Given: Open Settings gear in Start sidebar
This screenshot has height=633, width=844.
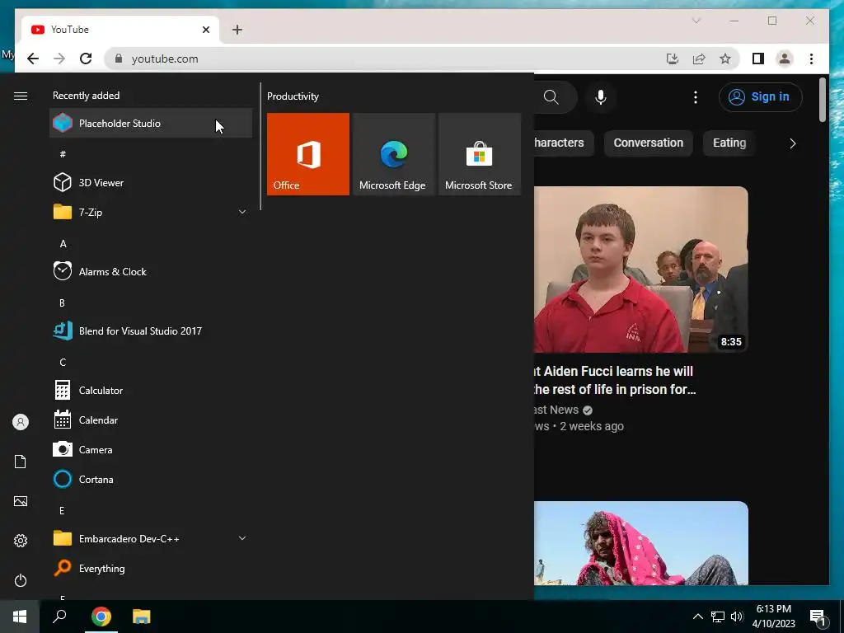Looking at the screenshot, I should tap(21, 541).
